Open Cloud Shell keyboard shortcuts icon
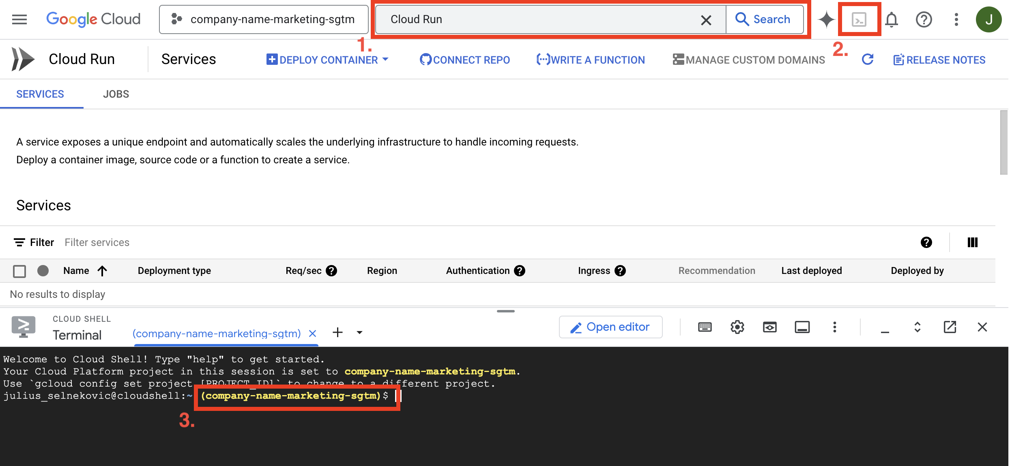1010x466 pixels. pyautogui.click(x=705, y=327)
